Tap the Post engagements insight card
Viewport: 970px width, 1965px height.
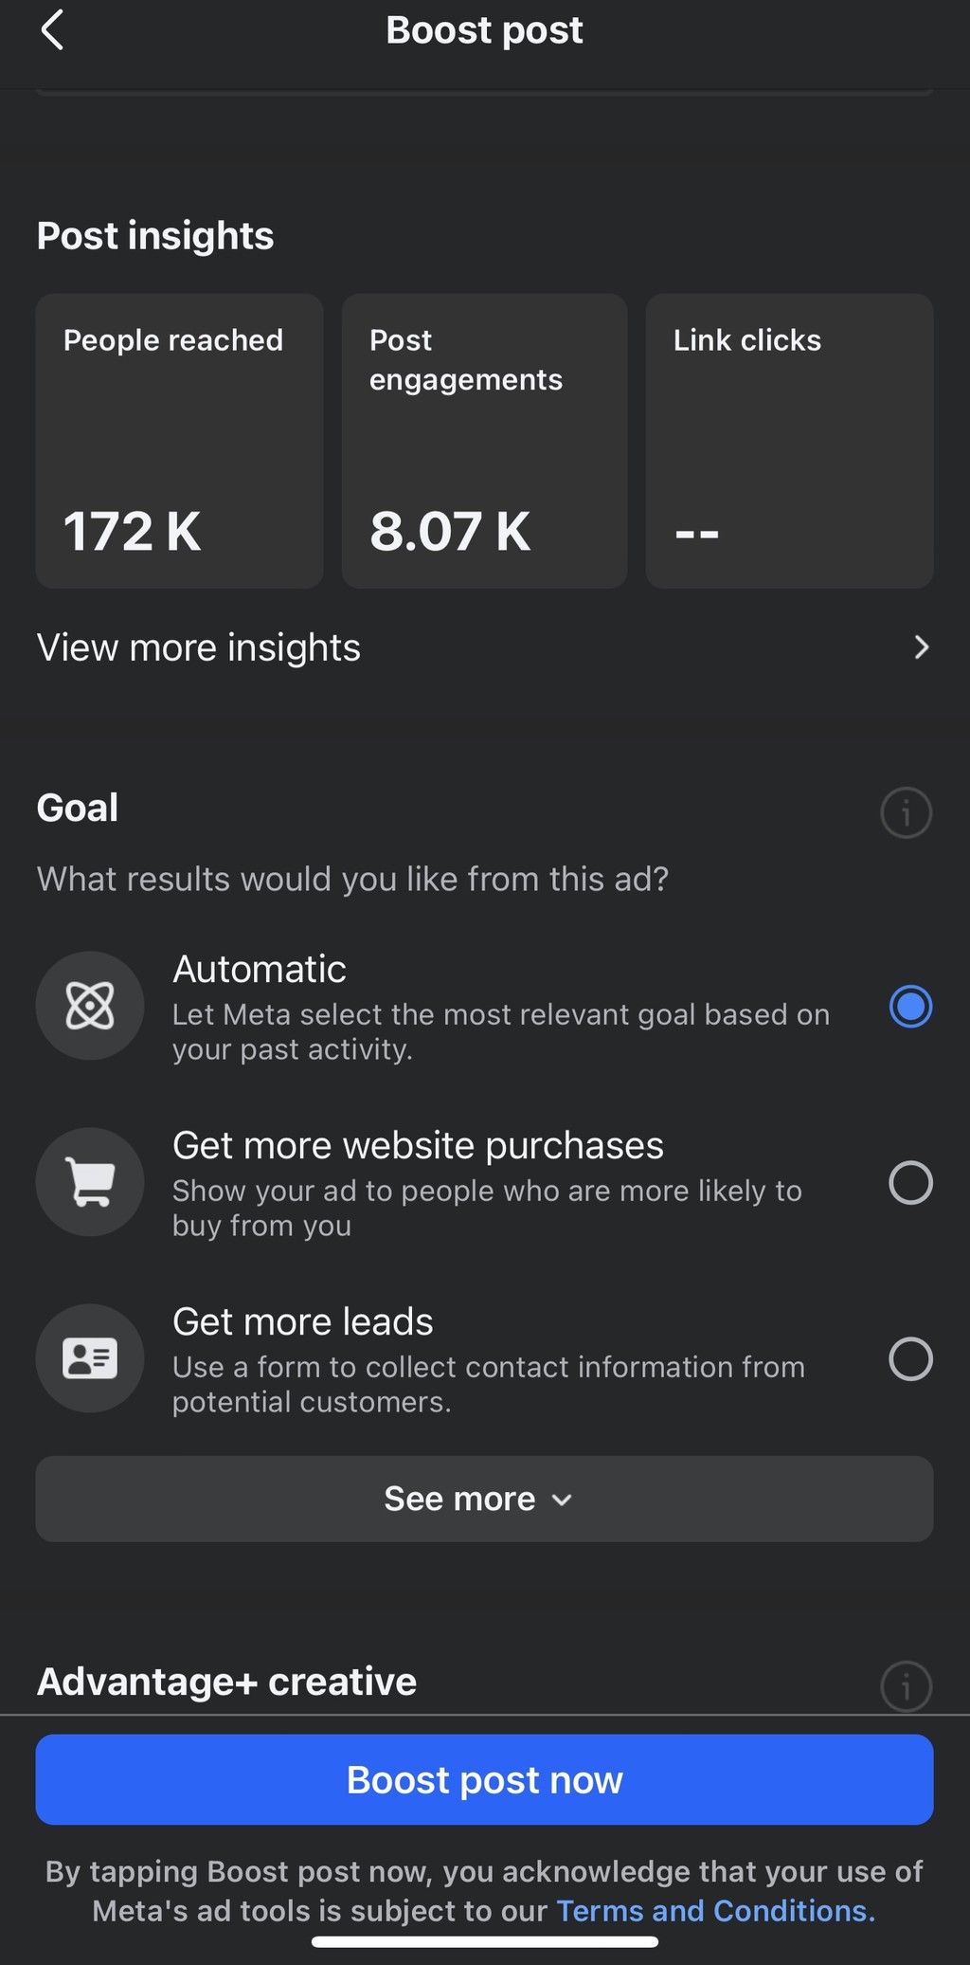(x=484, y=441)
